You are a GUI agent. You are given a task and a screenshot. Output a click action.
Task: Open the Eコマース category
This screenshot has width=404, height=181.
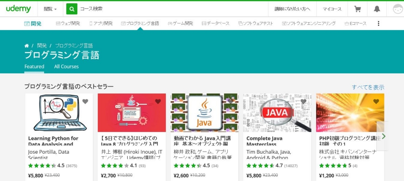point(355,23)
